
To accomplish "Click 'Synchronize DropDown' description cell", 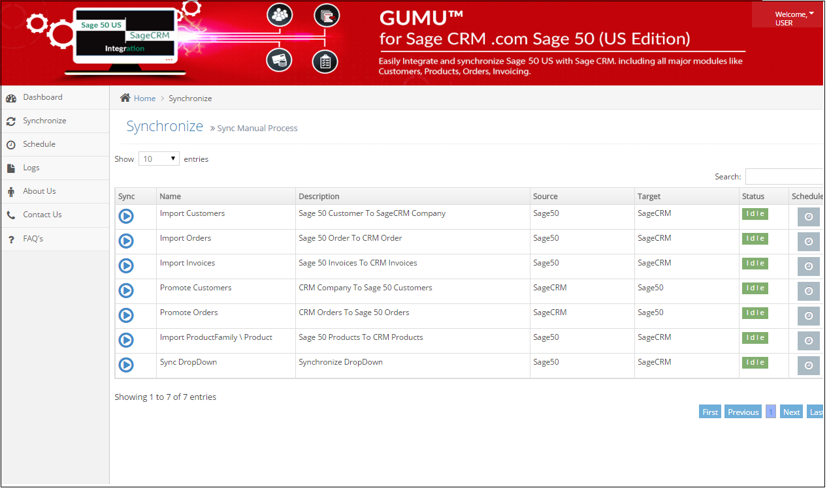I will [x=340, y=362].
